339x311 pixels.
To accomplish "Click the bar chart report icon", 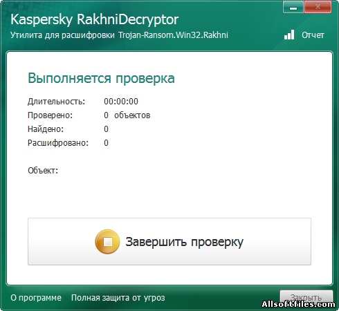I will [x=289, y=35].
